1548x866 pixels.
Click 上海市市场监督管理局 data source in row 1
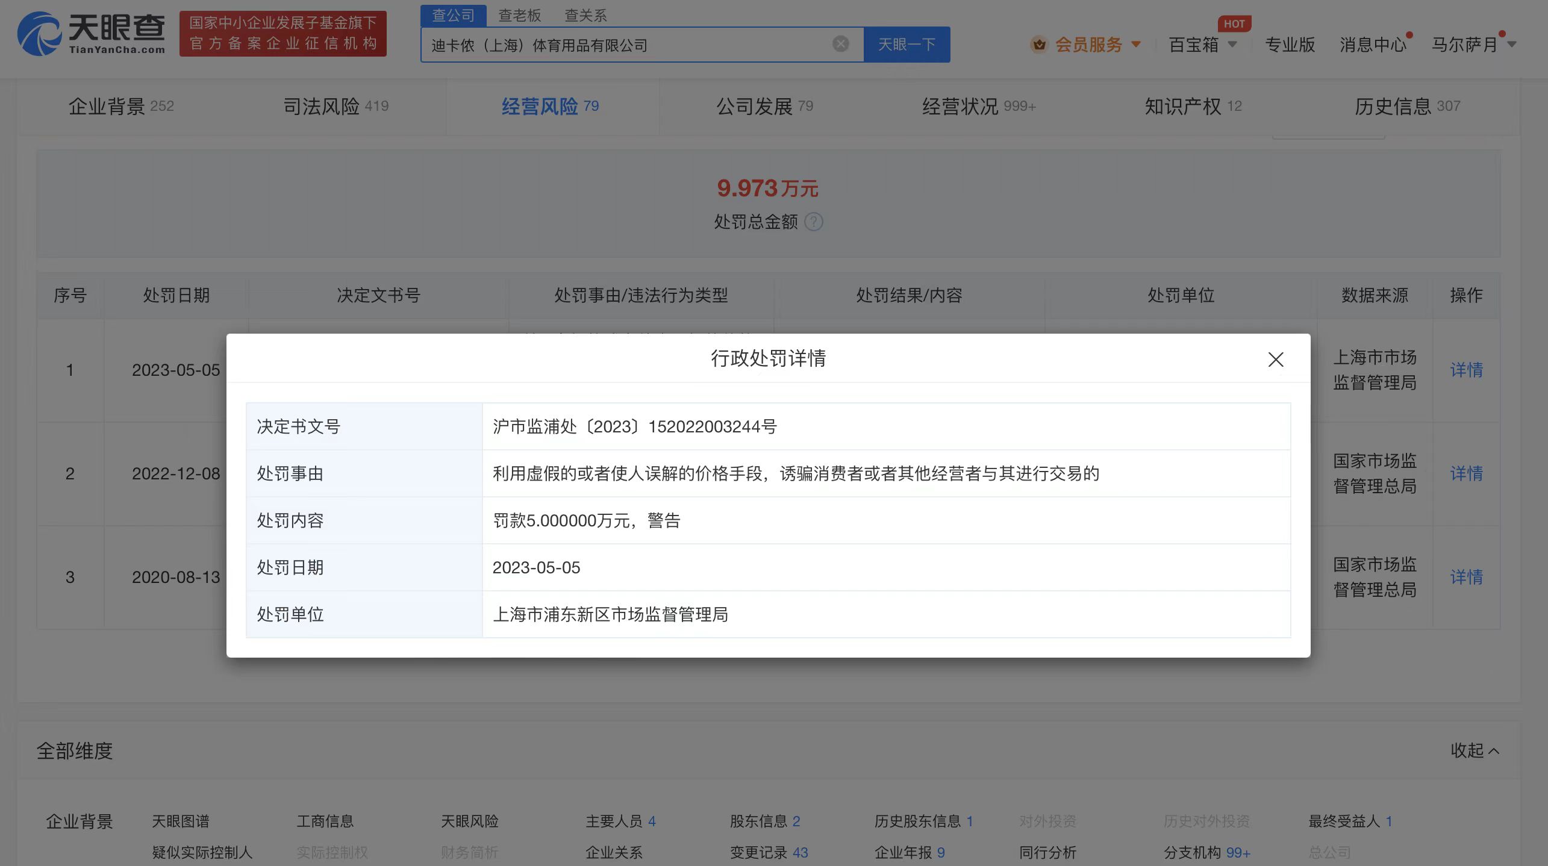click(x=1375, y=370)
